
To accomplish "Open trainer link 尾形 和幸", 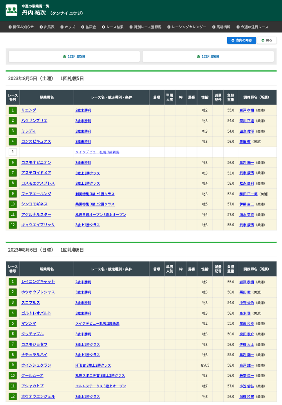I will tap(247, 324).
